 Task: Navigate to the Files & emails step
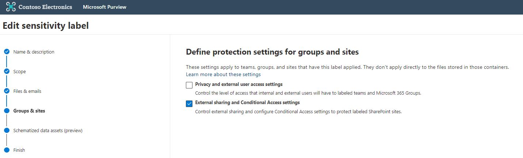coord(27,91)
